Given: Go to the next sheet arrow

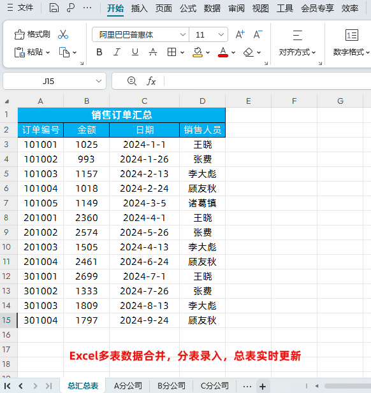Looking at the screenshot, I should pyautogui.click(x=35, y=386).
